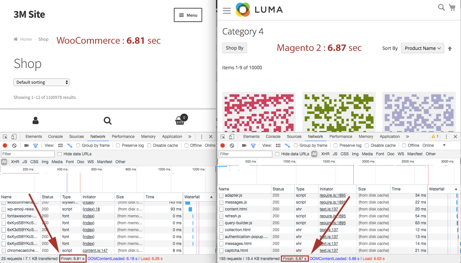This screenshot has width=461, height=263.
Task: Click the clear (ban) icon in WooCommerce DevTools
Action: pos(14,145)
